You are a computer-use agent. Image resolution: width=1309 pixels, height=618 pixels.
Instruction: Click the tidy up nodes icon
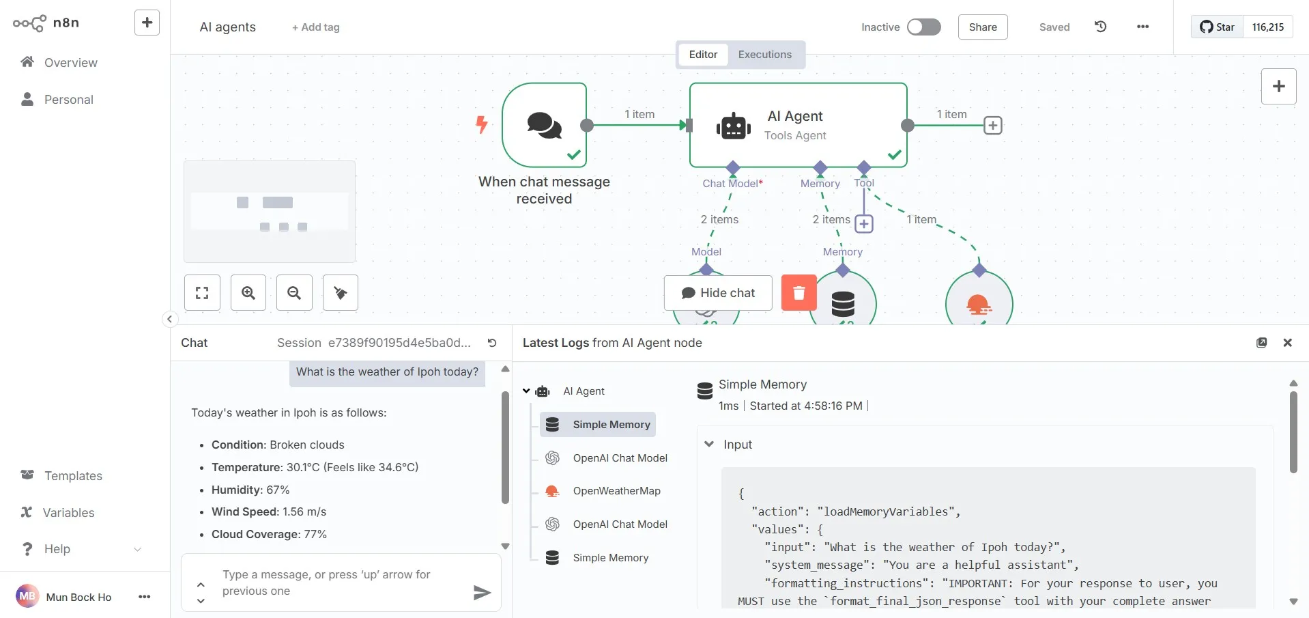pos(341,293)
